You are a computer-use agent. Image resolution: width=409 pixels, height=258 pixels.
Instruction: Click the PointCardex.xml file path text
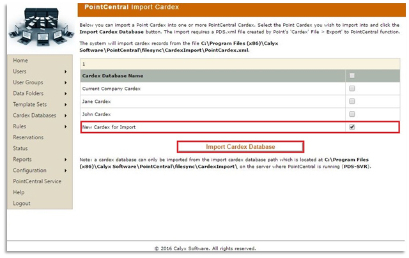[179, 47]
